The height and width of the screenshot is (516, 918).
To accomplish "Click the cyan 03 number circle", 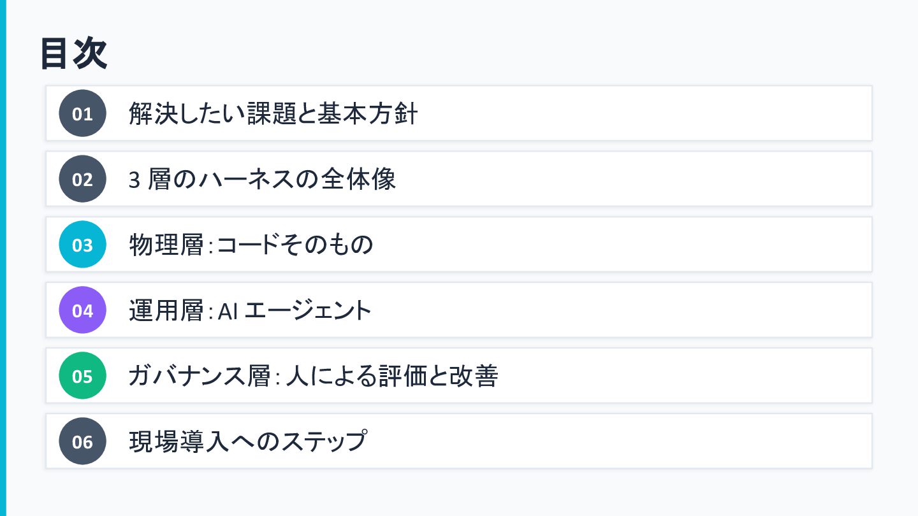I will (x=82, y=245).
